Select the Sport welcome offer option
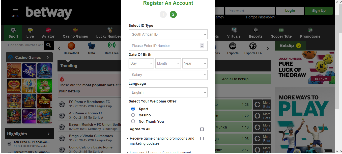 tap(133, 109)
